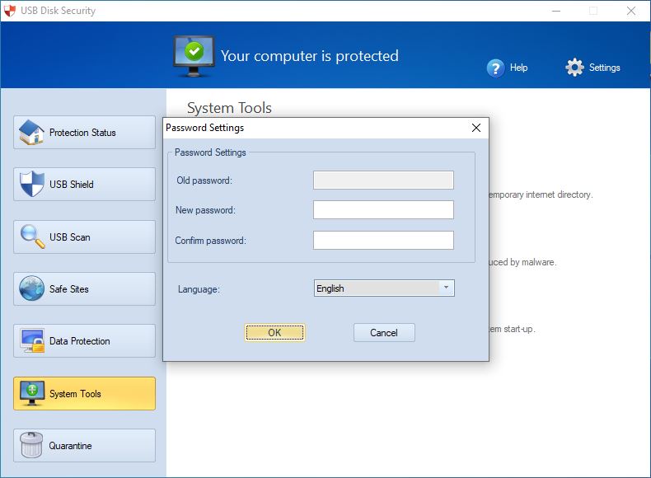Minimize the USB Disk Security window
This screenshot has height=478, width=651.
pos(556,11)
